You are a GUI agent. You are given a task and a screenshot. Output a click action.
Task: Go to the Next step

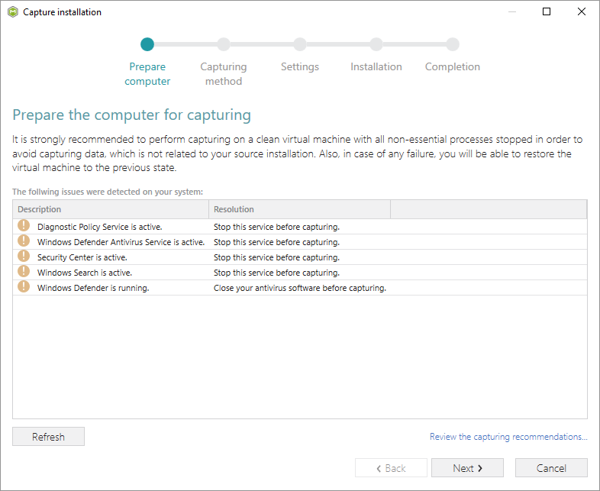click(x=467, y=468)
